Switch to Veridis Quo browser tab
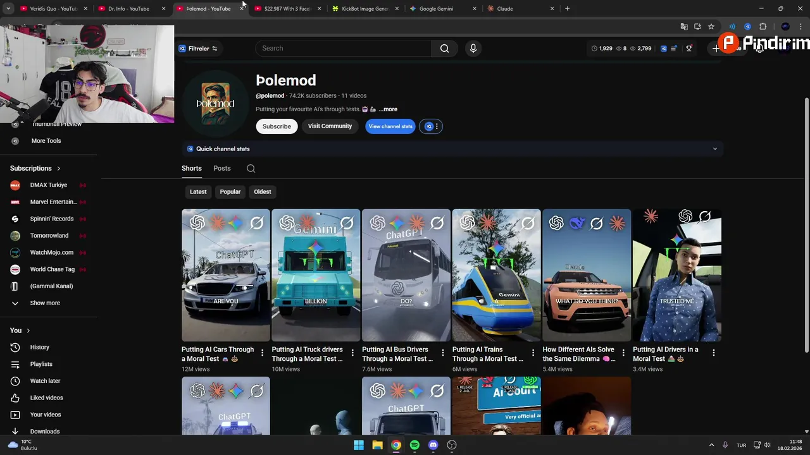810x455 pixels. pyautogui.click(x=53, y=9)
